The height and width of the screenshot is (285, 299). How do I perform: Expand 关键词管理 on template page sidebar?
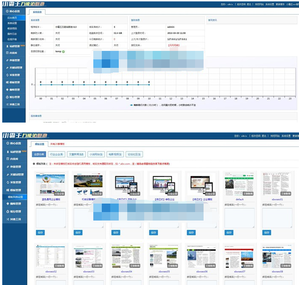[15, 174]
